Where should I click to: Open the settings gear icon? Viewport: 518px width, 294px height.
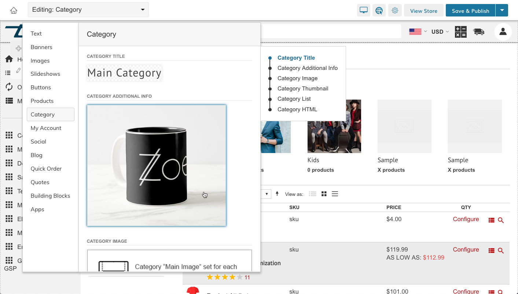(395, 10)
